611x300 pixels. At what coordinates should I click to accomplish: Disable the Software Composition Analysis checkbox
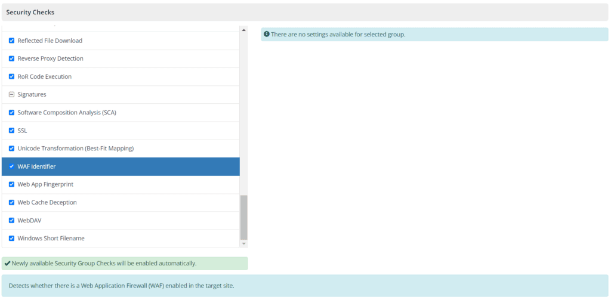coord(11,113)
